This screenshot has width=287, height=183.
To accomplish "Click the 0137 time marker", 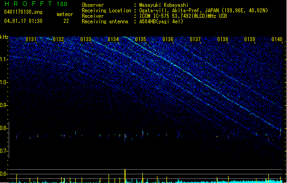I will 195,39.
